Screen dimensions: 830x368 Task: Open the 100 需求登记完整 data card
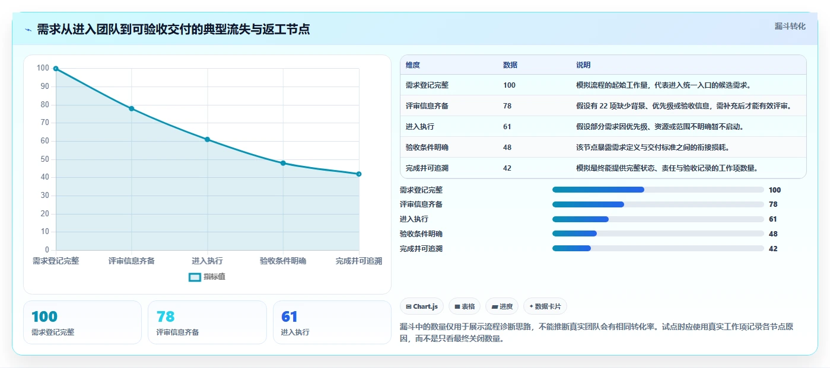point(82,322)
